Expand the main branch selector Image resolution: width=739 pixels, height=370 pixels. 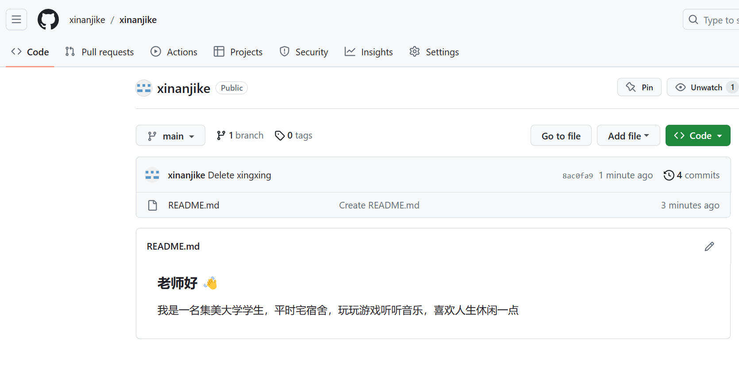click(x=170, y=136)
